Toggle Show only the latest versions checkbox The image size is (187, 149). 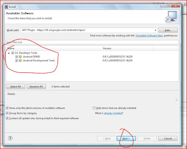tap(7, 108)
